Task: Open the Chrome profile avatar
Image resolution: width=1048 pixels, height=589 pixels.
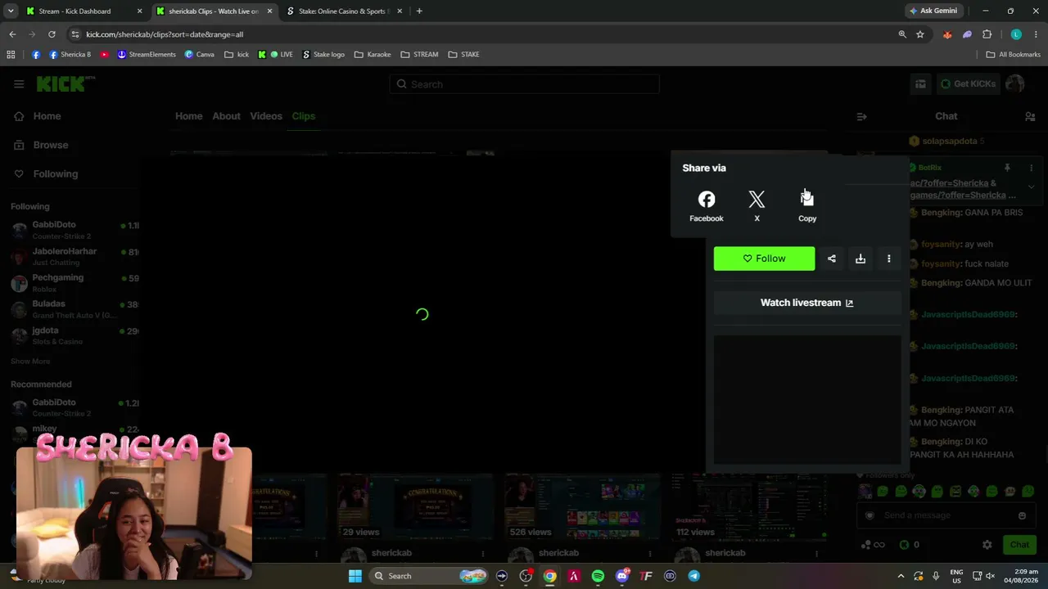Action: pyautogui.click(x=1016, y=34)
